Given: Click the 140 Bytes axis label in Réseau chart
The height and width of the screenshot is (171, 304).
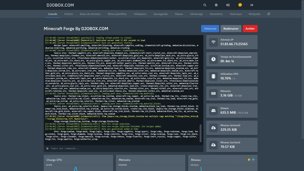Looking at the screenshot, I should point(195,165).
